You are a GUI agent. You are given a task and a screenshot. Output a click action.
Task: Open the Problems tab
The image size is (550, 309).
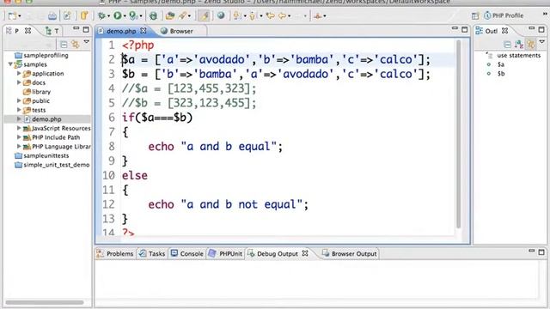pos(115,254)
